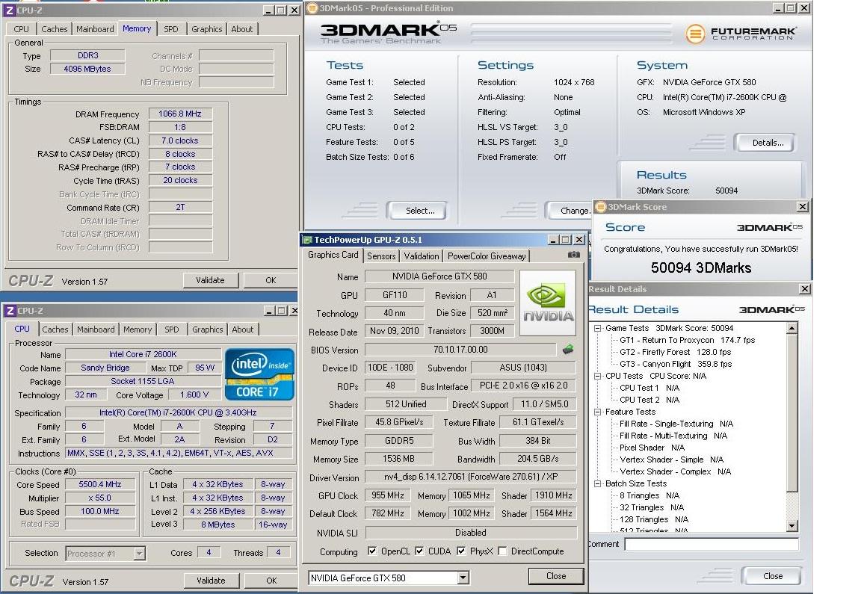The width and height of the screenshot is (861, 594).
Task: Click Validate in the CPU-Z Memory window
Action: tap(211, 280)
